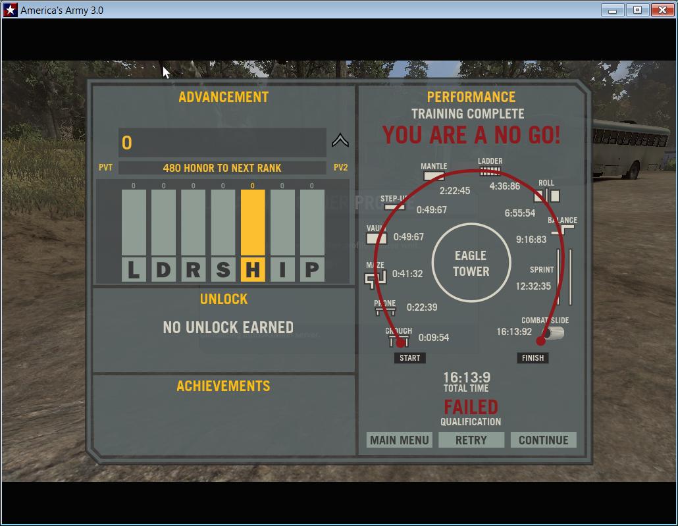Click the PERFORMANCE heading
Image resolution: width=678 pixels, height=526 pixels.
(471, 97)
